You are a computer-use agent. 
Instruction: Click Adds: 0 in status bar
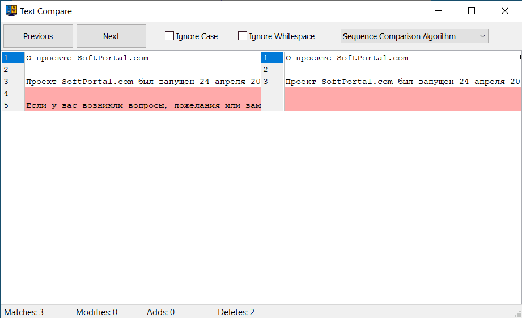[160, 312]
